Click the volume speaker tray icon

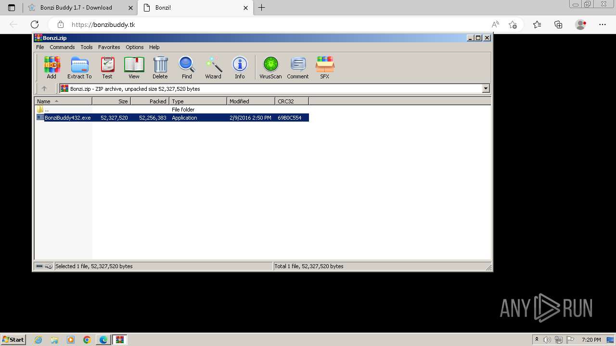pyautogui.click(x=548, y=340)
